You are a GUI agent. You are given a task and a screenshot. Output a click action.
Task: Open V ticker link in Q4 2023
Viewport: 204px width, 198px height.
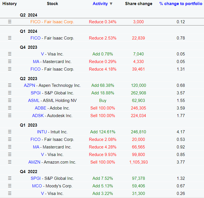tap(42, 54)
